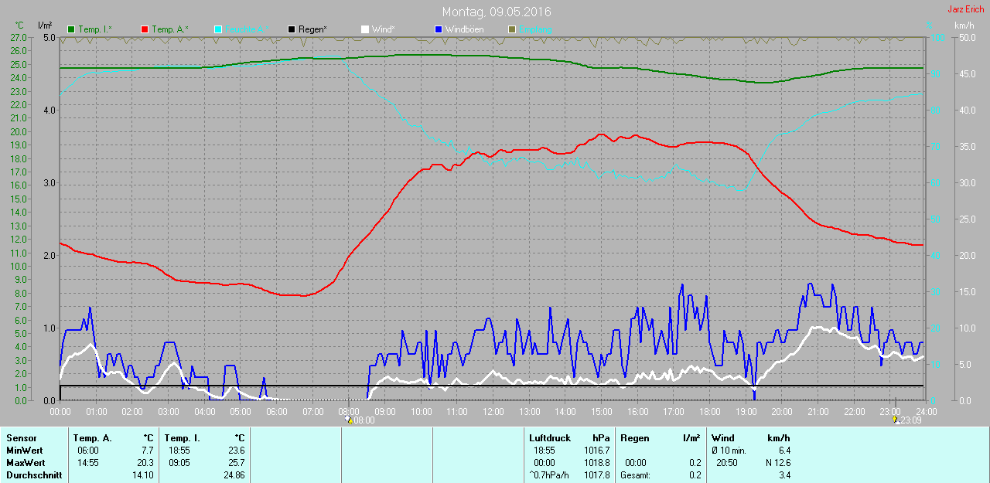990x483 pixels.
Task: Click the black Regen legend square
Action: (292, 29)
